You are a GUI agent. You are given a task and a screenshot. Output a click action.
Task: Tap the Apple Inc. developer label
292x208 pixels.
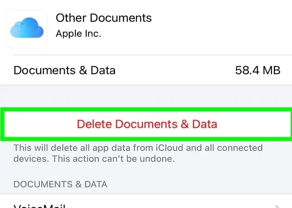[x=79, y=34]
